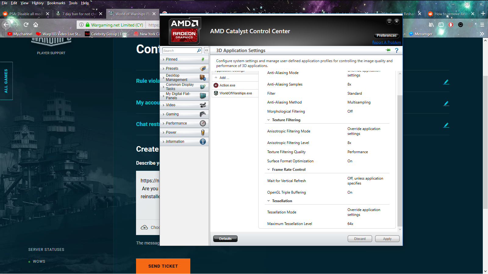Select the WorldOfWarships.exe profile icon
This screenshot has height=274, width=488.
tap(216, 93)
